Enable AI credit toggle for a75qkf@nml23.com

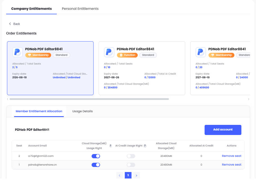click(x=131, y=156)
